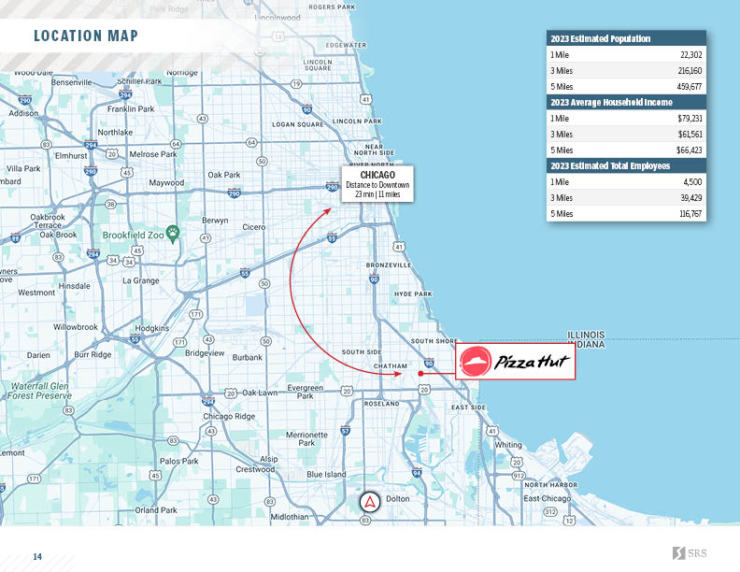Viewport: 740px width, 572px height.
Task: Click the 2023 Estimated Population header
Action: click(626, 38)
